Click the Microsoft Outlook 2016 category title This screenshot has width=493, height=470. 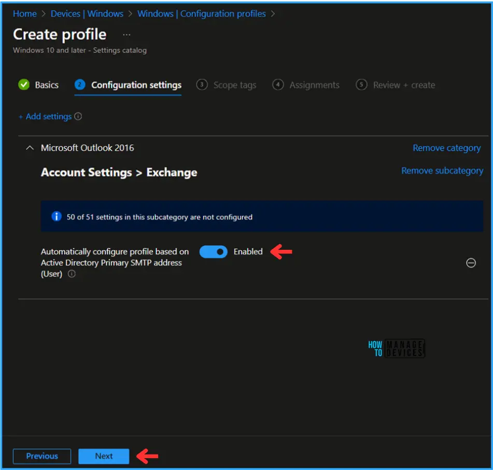click(x=88, y=148)
